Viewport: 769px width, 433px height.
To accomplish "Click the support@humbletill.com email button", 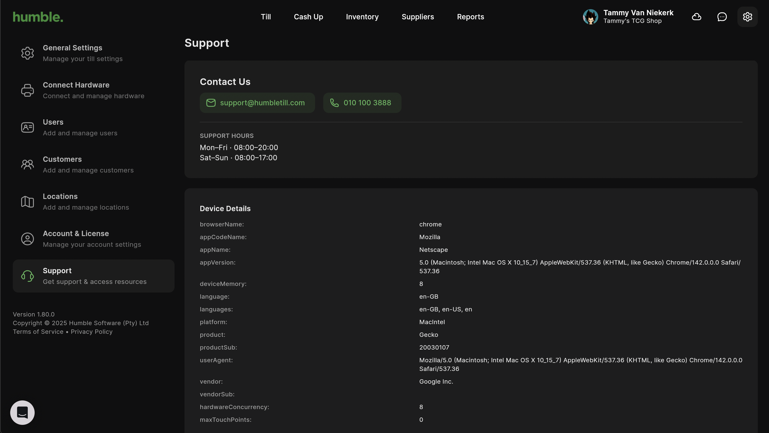I will pyautogui.click(x=257, y=103).
